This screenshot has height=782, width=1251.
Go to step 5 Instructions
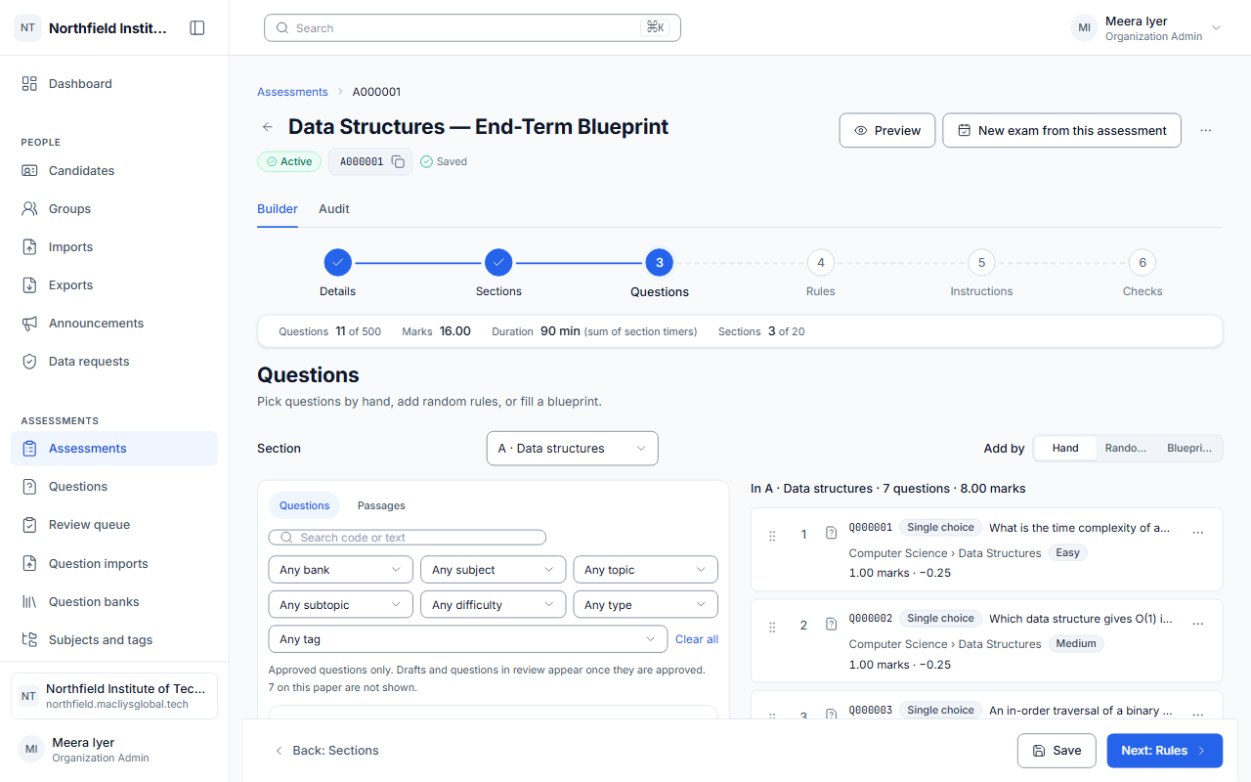(x=981, y=274)
